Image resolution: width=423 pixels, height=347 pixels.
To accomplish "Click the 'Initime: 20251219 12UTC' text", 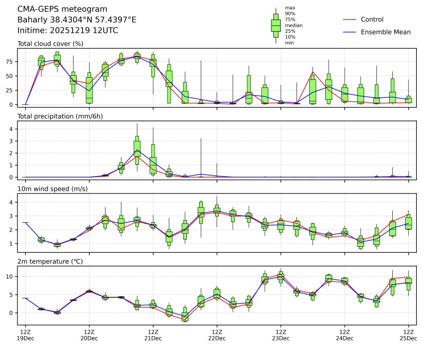I will [68, 31].
